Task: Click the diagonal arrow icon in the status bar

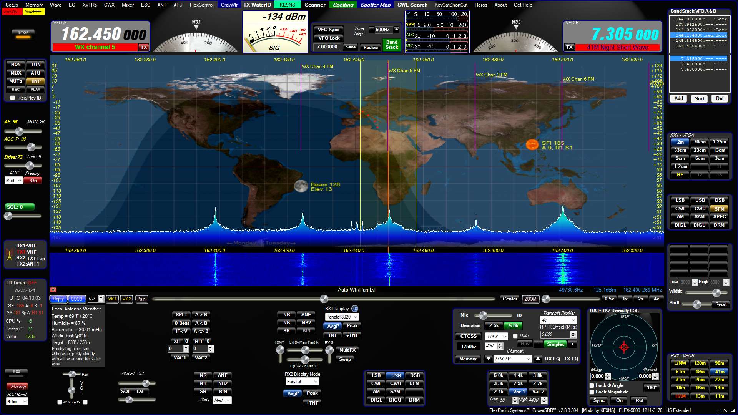Action: pyautogui.click(x=725, y=410)
